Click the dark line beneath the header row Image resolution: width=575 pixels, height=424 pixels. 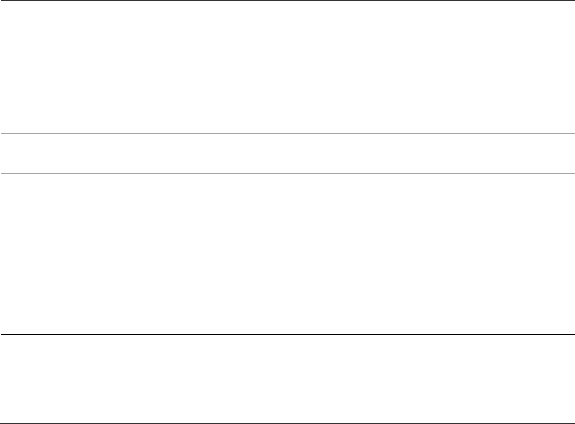[x=287, y=25]
